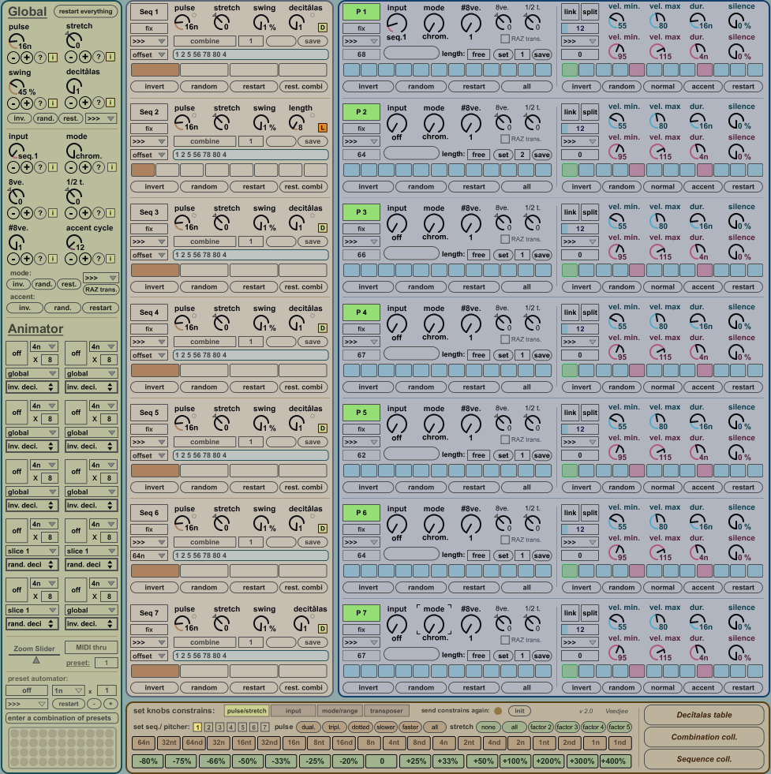The width and height of the screenshot is (771, 774).
Task: Open the offset dropdown in Seq 1
Action: 149,54
